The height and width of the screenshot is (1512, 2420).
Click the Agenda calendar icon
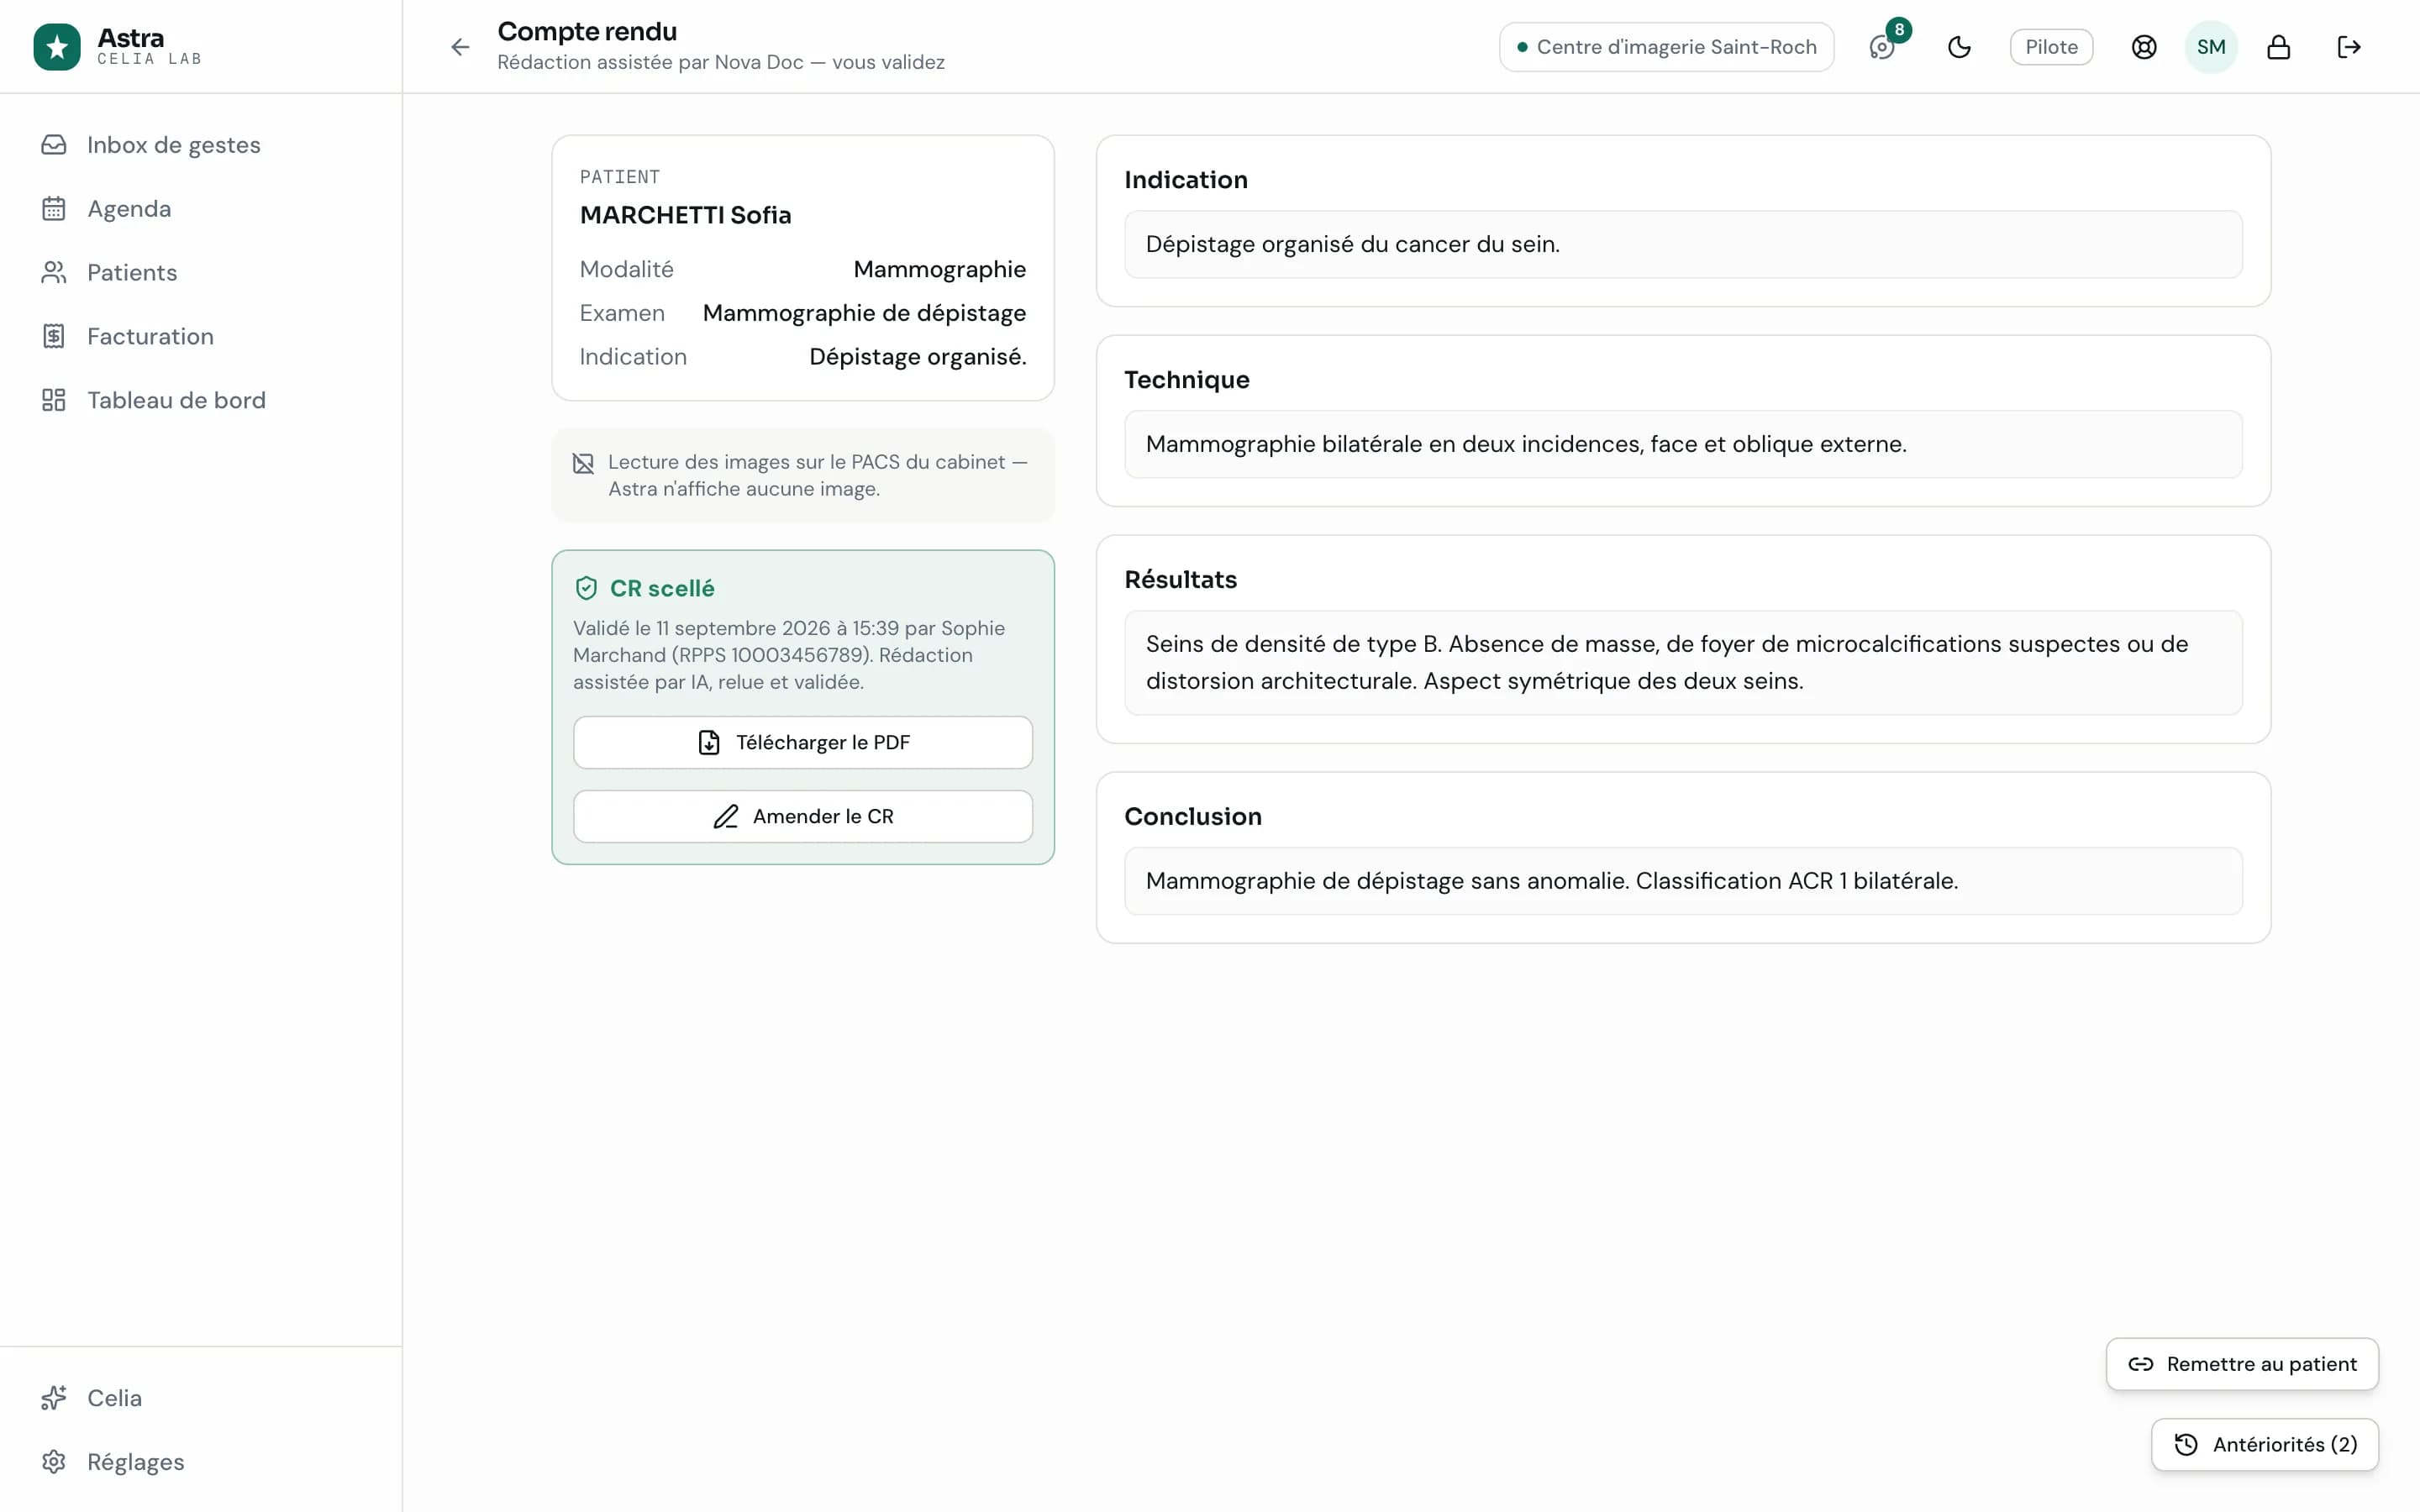[54, 209]
